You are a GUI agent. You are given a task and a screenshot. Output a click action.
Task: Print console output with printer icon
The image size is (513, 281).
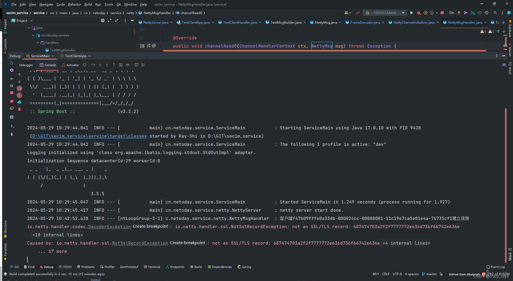point(19,102)
